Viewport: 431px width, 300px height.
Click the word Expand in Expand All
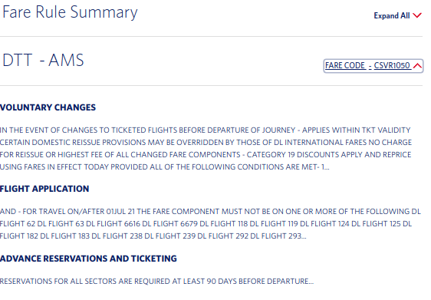(x=387, y=16)
